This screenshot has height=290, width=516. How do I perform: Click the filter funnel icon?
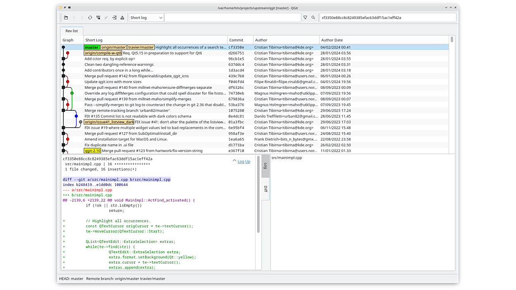pyautogui.click(x=305, y=18)
